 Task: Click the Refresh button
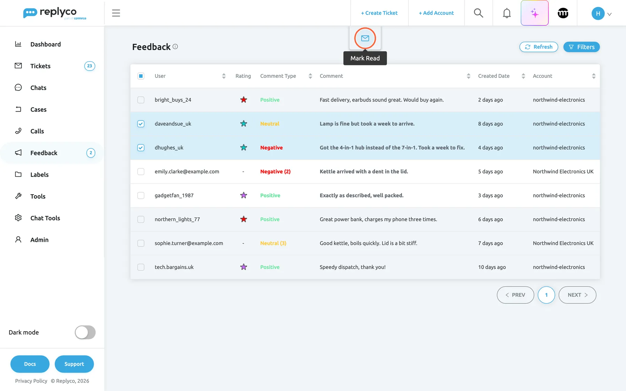[x=539, y=47]
